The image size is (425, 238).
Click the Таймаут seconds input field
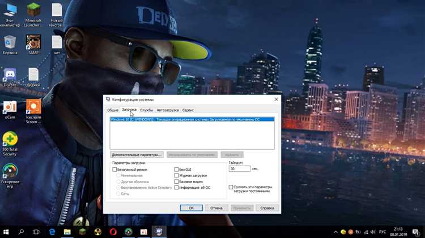[239, 169]
